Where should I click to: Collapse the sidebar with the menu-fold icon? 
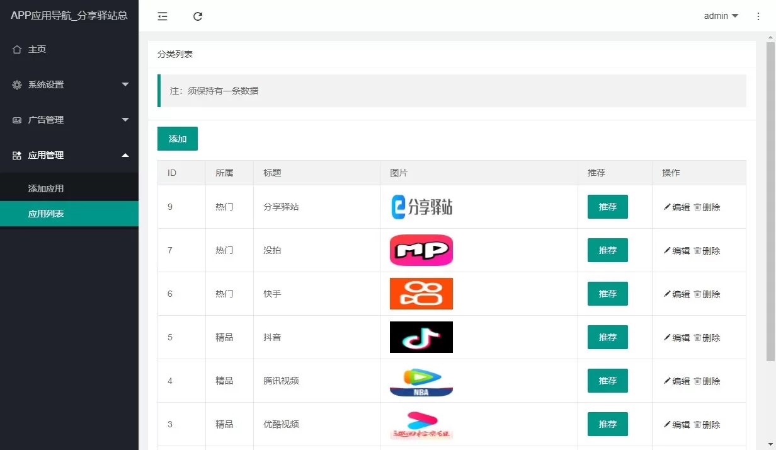163,16
